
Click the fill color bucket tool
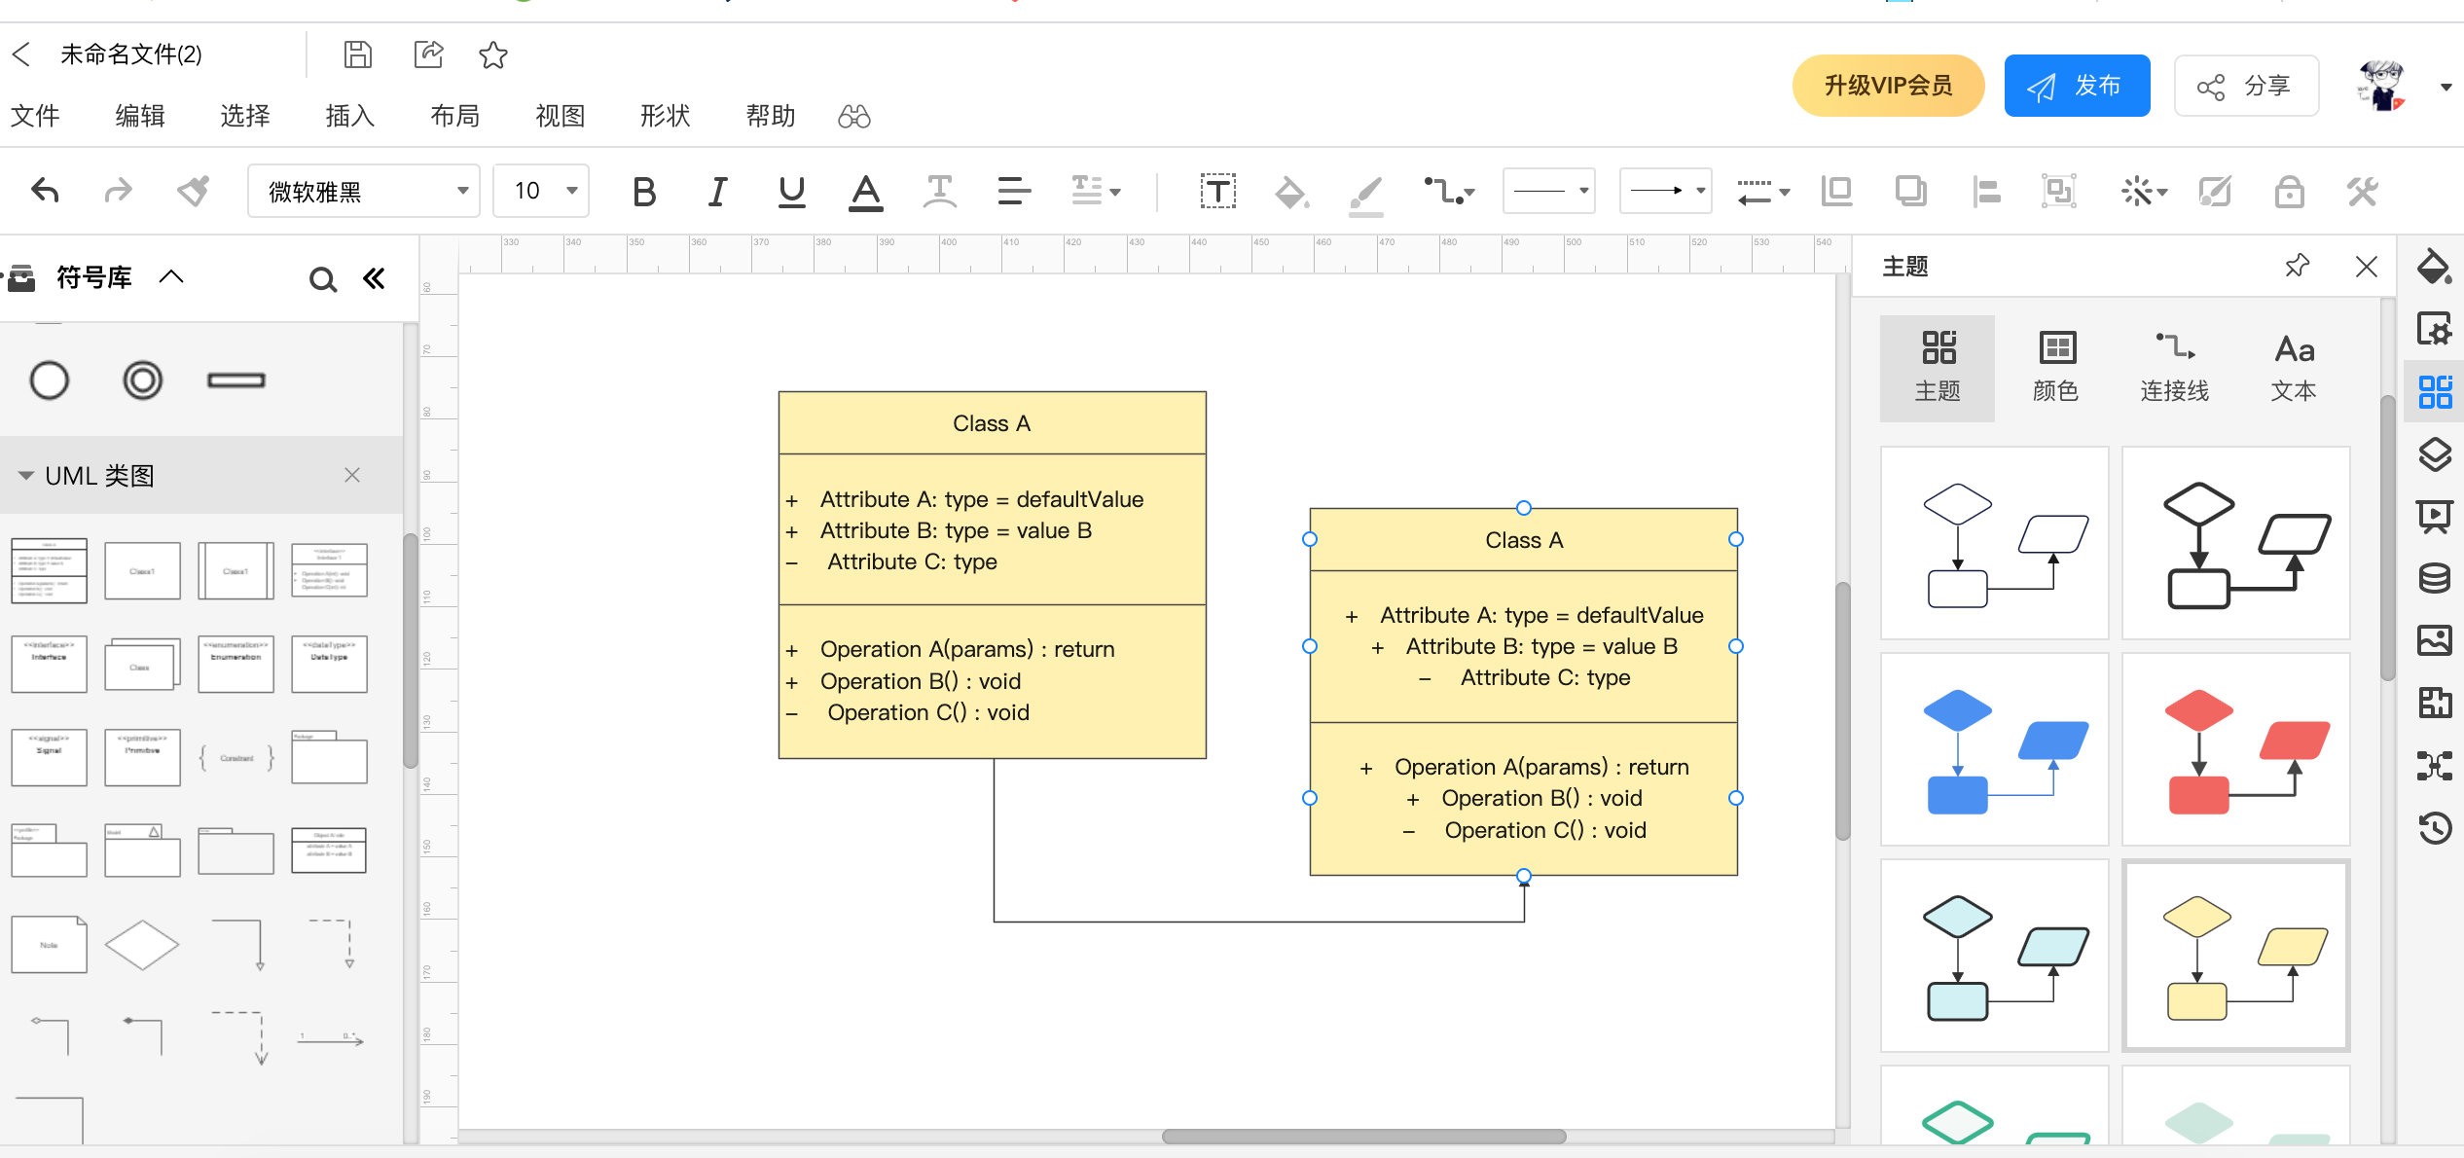1290,192
